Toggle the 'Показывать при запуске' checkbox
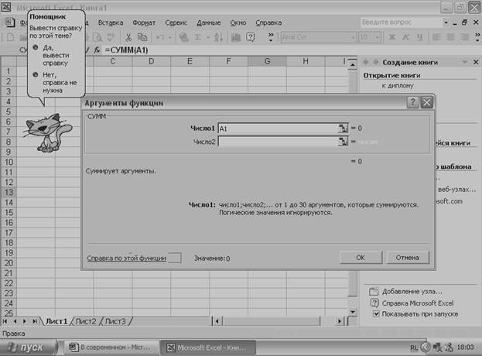482x356 pixels. (376, 314)
